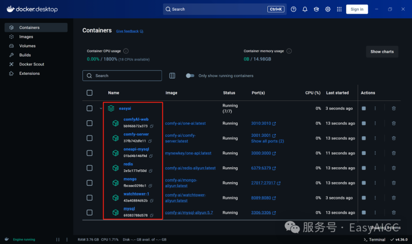Viewport: 412px width, 244px height.
Task: Check the comfyAI-web row checkbox
Action: 90,123
